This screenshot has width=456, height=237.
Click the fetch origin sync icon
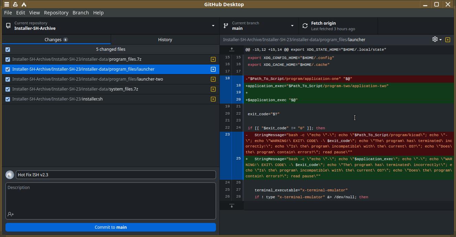(305, 26)
